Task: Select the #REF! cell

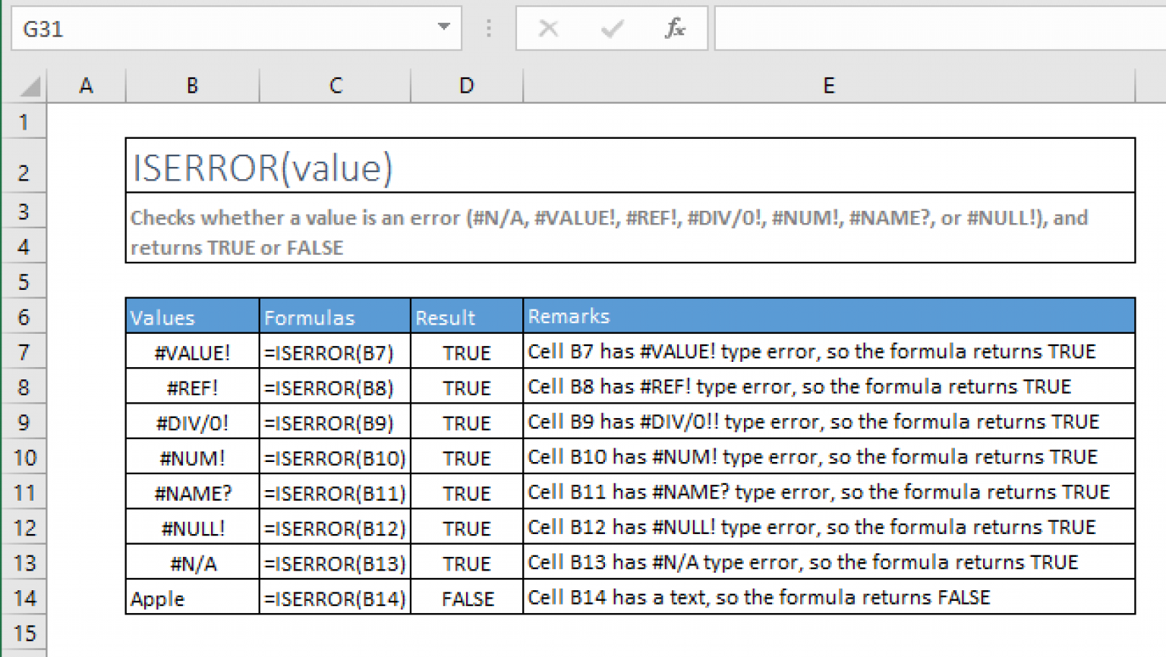Action: tap(192, 387)
